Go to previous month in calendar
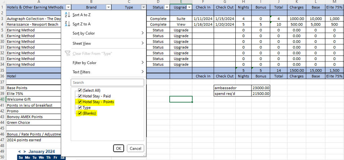 [19, 151]
